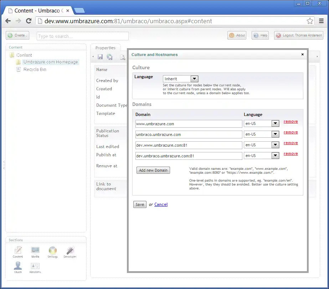Open language dropdown for www.umbrazure.com
This screenshot has height=289, width=329.
[x=261, y=123]
